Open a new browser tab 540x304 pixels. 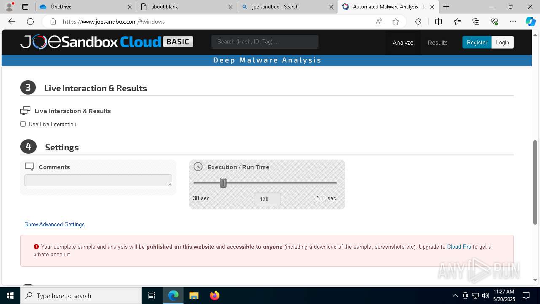point(446,7)
